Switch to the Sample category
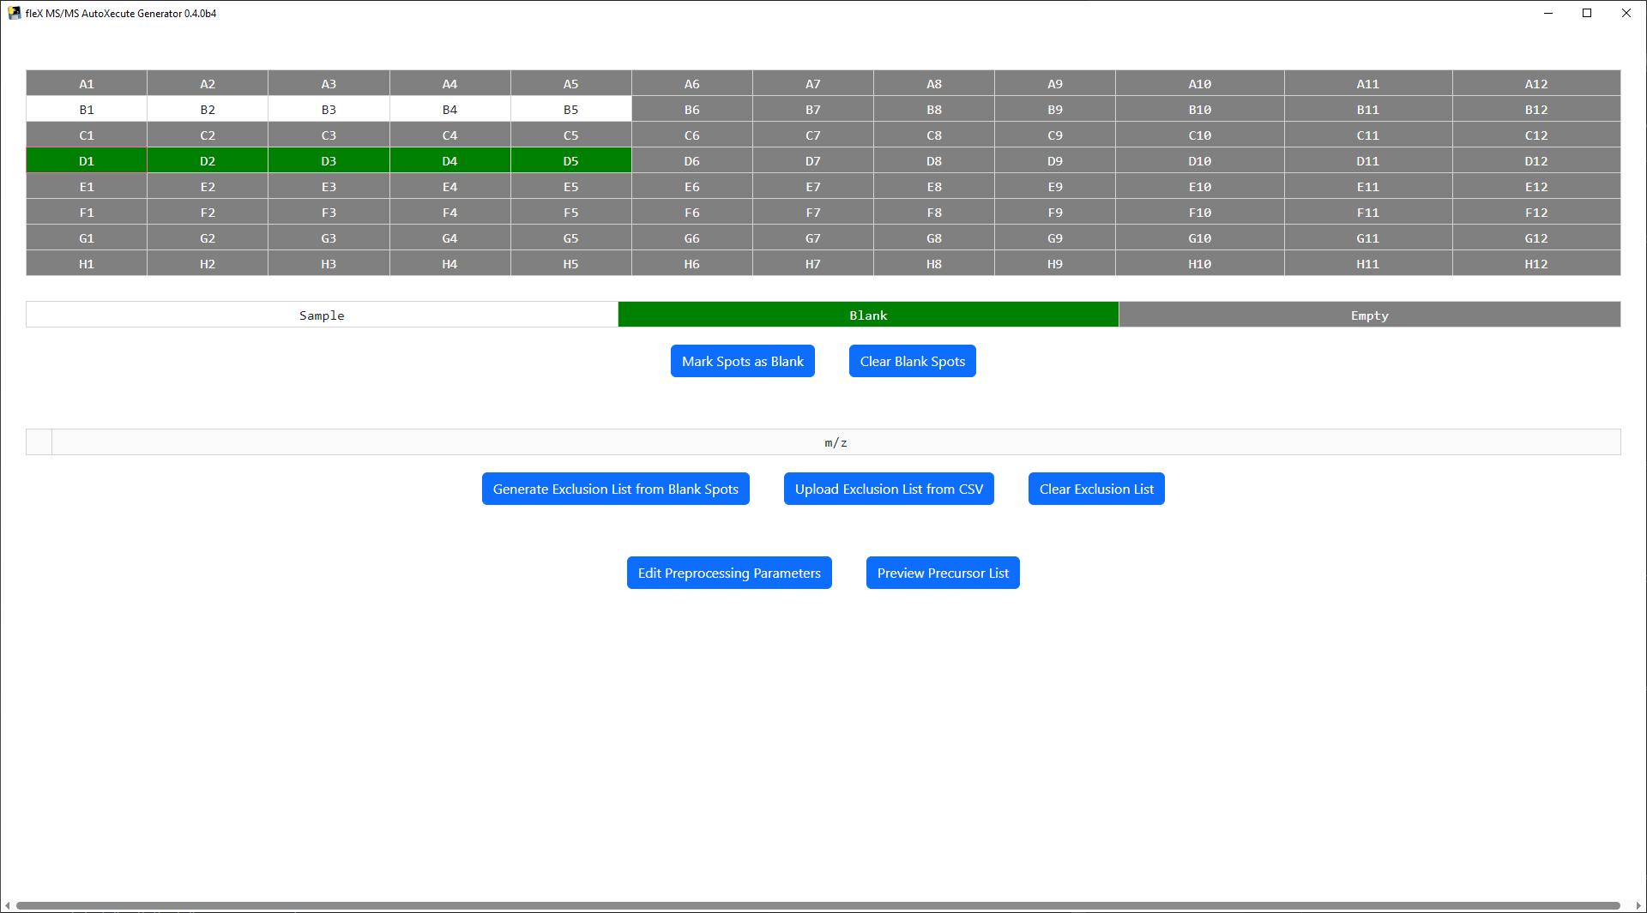Viewport: 1647px width, 913px height. [x=322, y=315]
